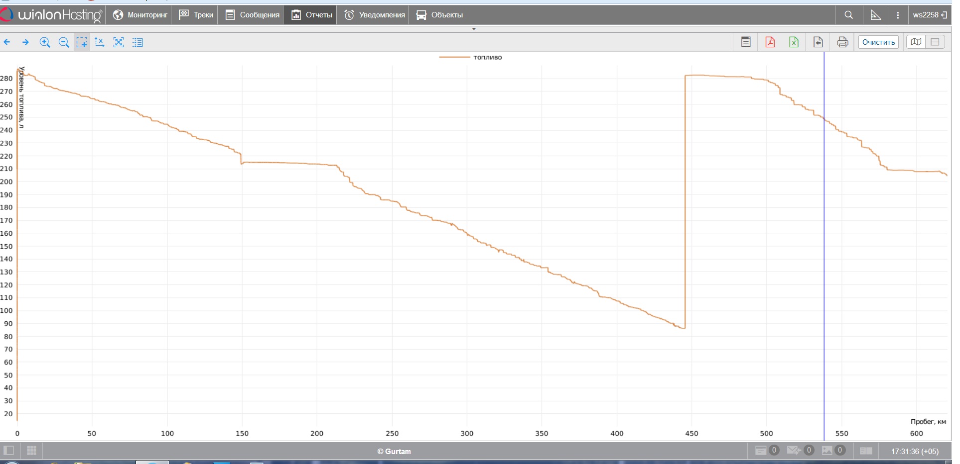This screenshot has height=464, width=960.
Task: Print the fuel level chart
Action: pos(842,42)
